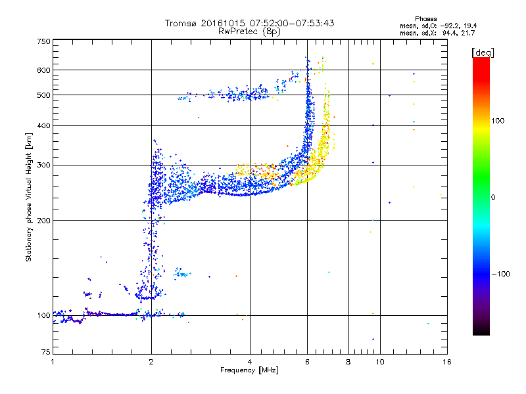This screenshot has height=394, width=526.
Task: Click the 300 height axis tick label
Action: (43, 165)
